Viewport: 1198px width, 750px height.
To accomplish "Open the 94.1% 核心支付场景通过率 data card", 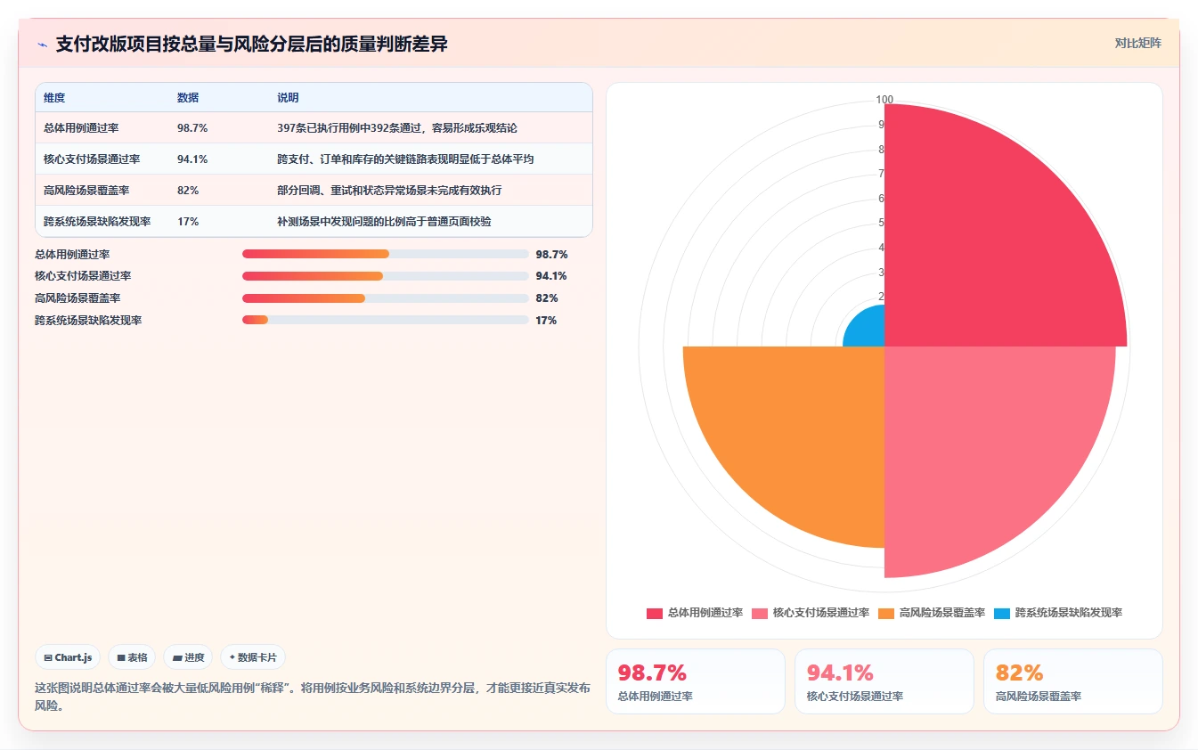I will (884, 681).
